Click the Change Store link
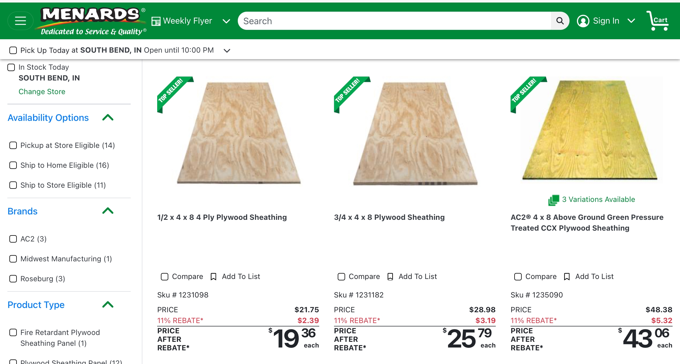 (x=42, y=92)
